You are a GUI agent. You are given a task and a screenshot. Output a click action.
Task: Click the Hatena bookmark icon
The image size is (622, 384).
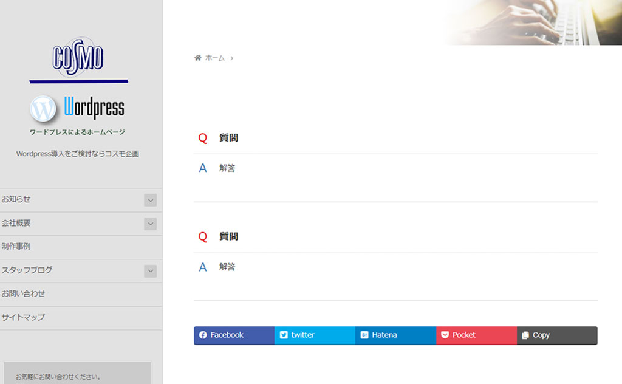tap(364, 335)
